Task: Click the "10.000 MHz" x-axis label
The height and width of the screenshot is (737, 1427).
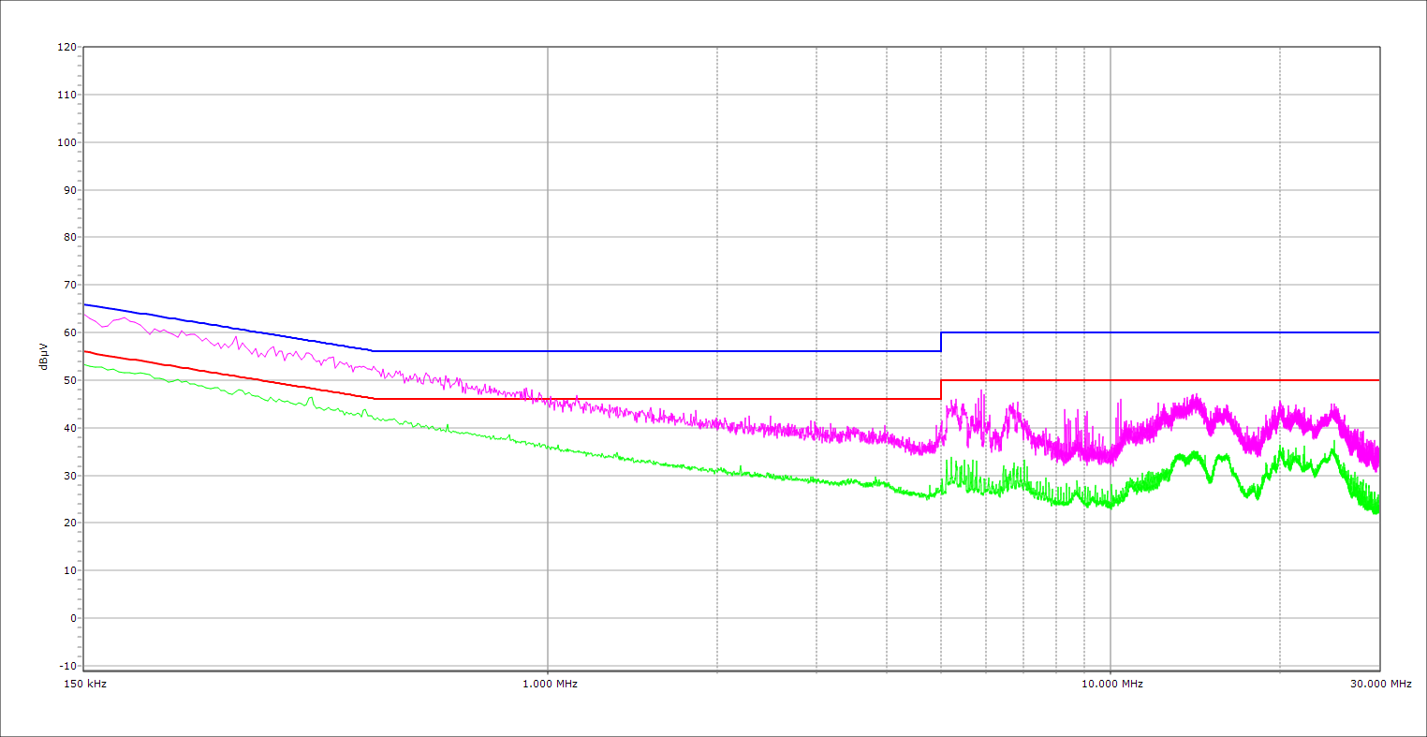Action: [1112, 684]
